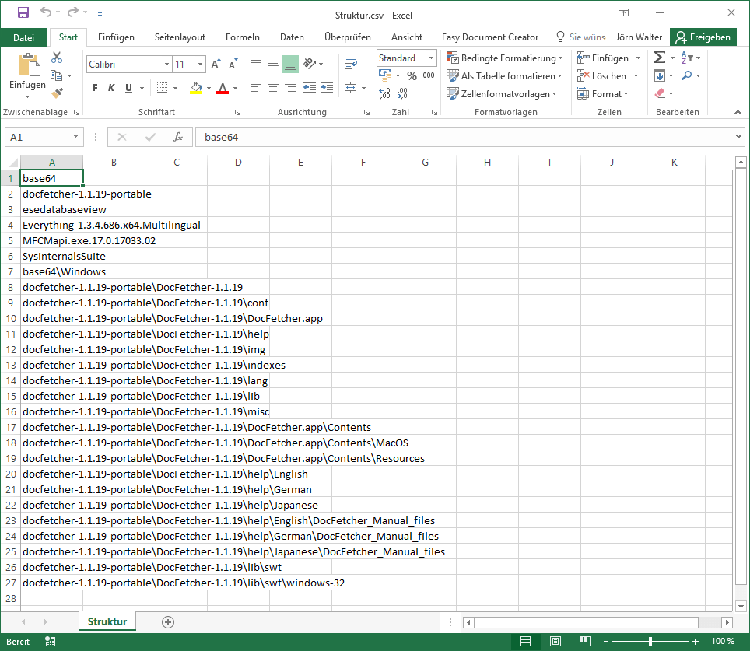This screenshot has width=750, height=651.
Task: Open the Formeln ribbon tab
Action: (x=242, y=37)
